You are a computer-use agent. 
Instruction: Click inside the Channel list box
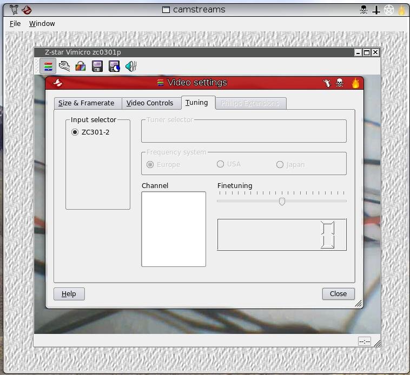174,229
